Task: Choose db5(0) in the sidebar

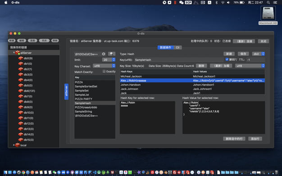Action: (x=28, y=86)
